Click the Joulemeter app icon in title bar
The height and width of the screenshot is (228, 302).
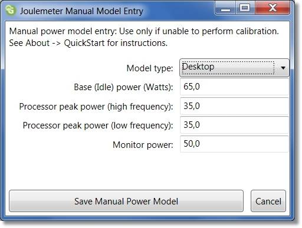(x=11, y=10)
